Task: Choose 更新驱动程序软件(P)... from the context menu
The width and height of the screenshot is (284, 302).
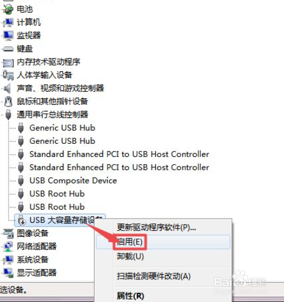Action: click(x=156, y=227)
